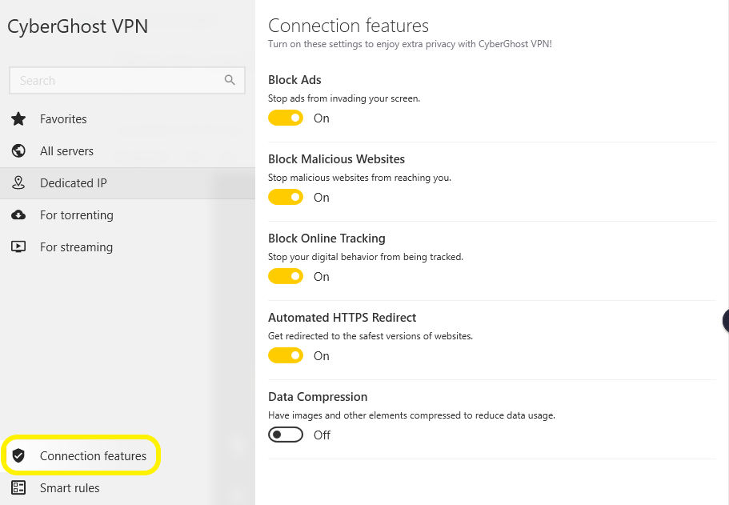Click the Dedicated IP location pin icon
729x505 pixels.
pos(18,182)
